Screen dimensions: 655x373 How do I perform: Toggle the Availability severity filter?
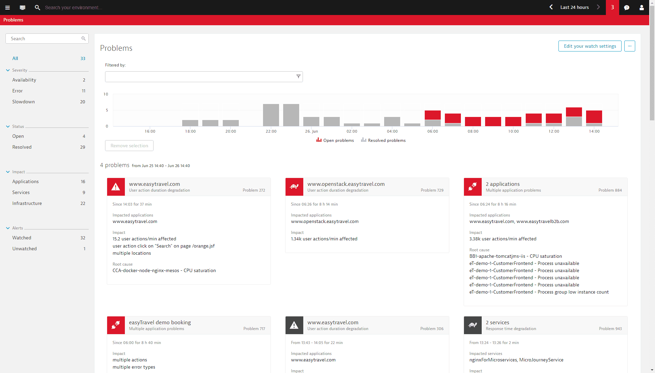click(24, 79)
